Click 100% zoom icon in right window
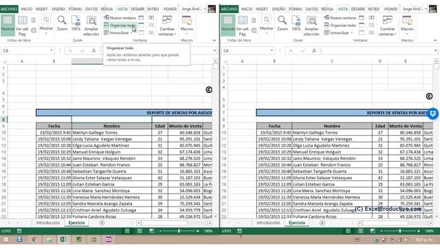The height and width of the screenshot is (248, 440). tap(296, 23)
